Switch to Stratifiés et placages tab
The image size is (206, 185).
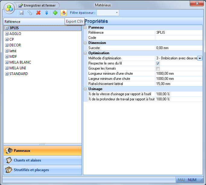[43, 170]
